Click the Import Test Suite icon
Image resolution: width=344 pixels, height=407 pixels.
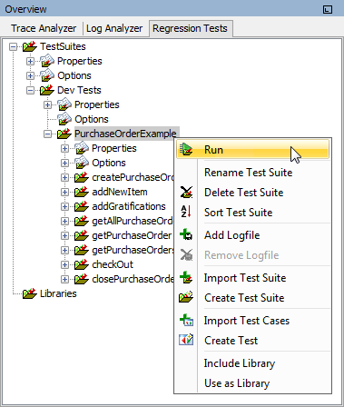pos(186,278)
